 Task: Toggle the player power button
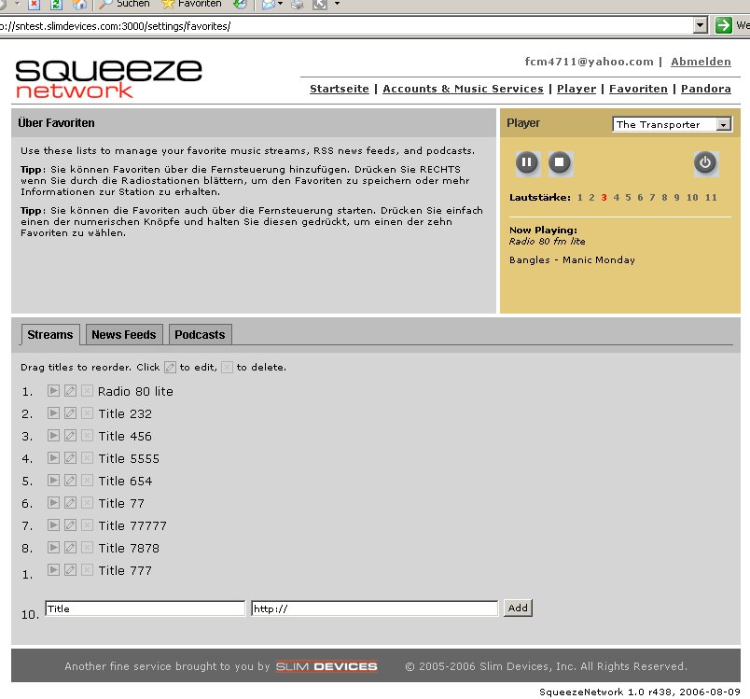(x=705, y=163)
